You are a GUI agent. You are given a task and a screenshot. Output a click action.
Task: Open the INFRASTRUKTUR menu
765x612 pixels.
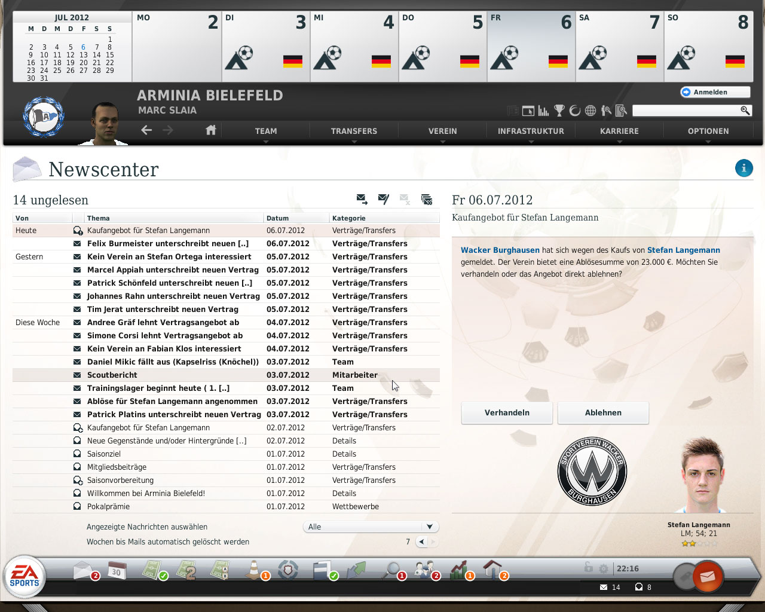(x=531, y=131)
